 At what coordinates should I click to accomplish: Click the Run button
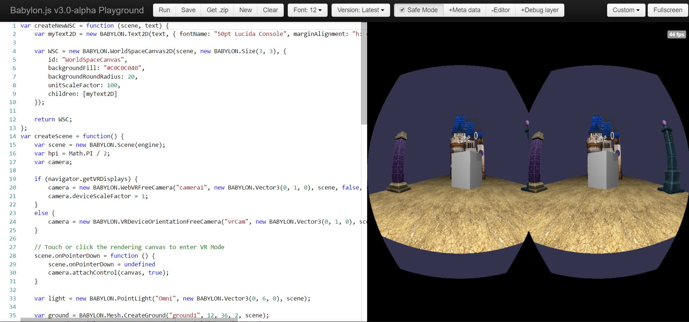[x=164, y=10]
